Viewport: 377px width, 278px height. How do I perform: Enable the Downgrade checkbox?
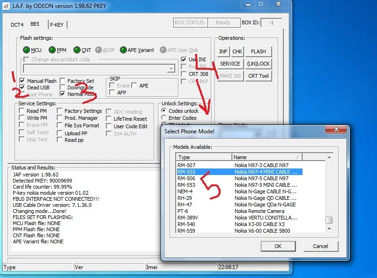[x=62, y=87]
